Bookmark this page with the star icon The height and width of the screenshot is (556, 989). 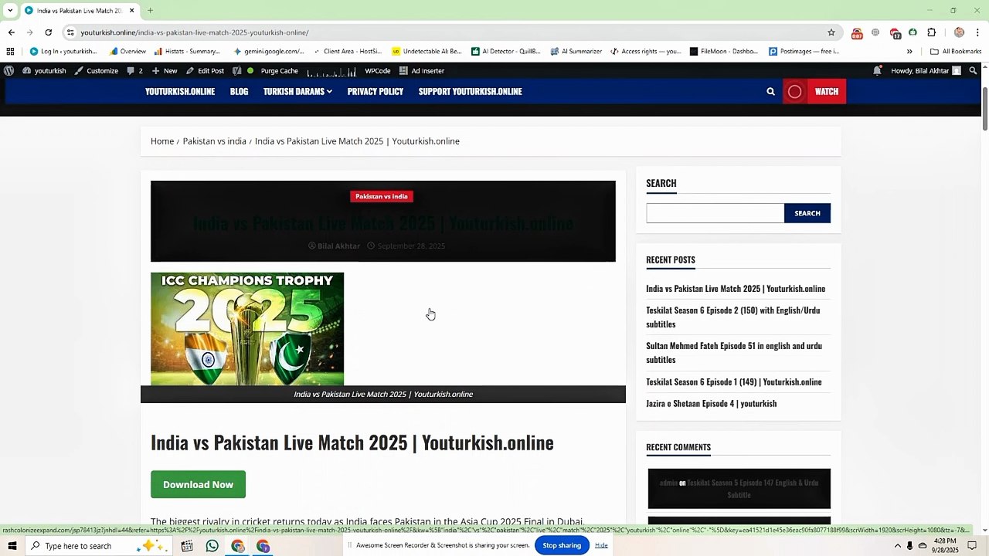[x=831, y=32]
